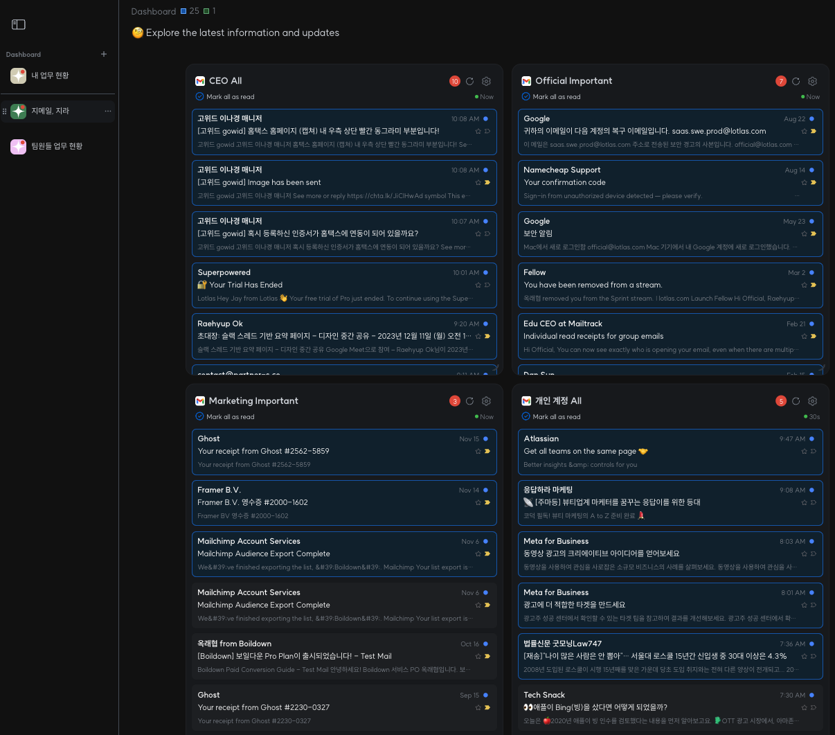This screenshot has width=835, height=735.
Task: Toggle unread dot on Atlassian email
Action: [811, 439]
